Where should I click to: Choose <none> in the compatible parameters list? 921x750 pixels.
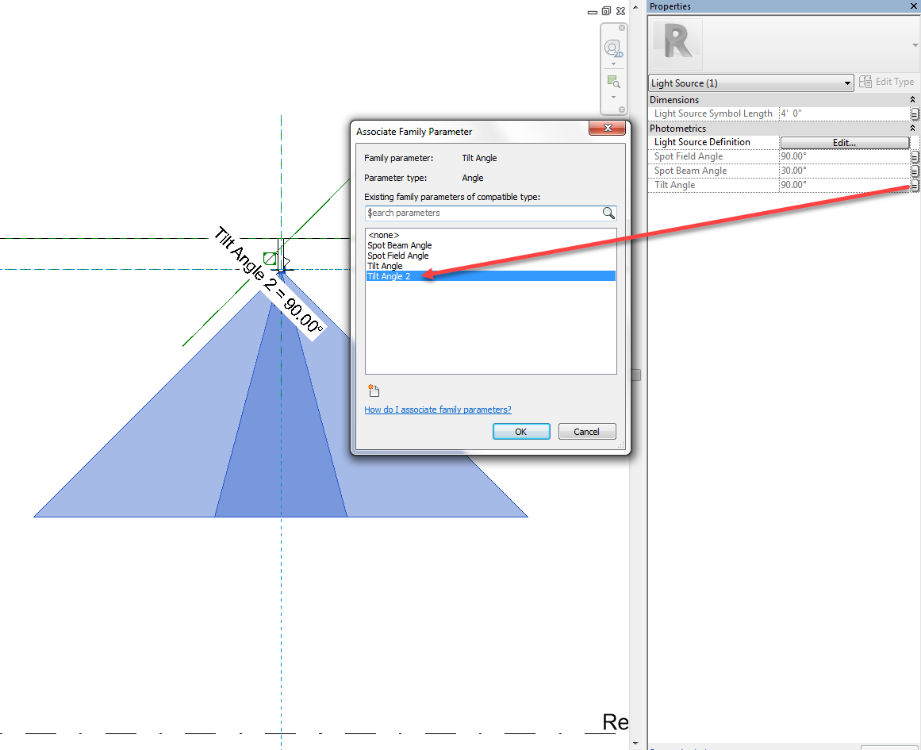point(383,235)
